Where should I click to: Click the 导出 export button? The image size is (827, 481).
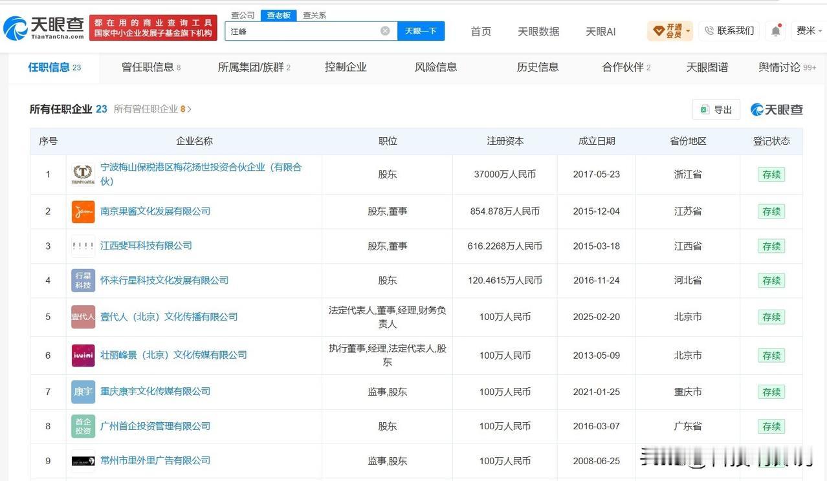pyautogui.click(x=716, y=110)
